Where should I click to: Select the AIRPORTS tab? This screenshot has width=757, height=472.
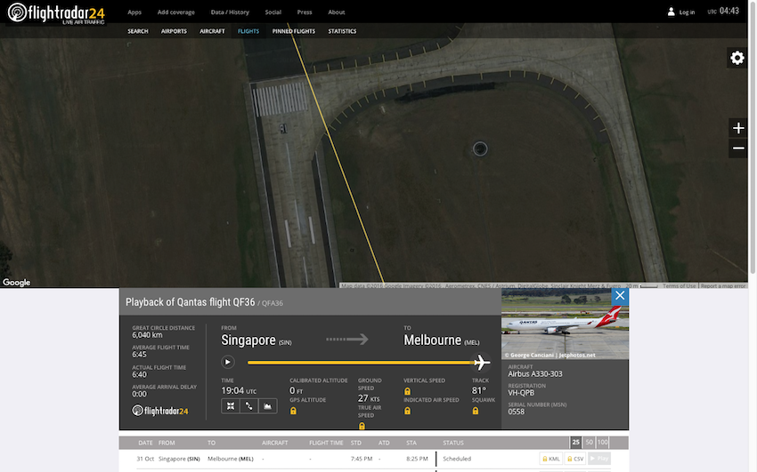174,31
